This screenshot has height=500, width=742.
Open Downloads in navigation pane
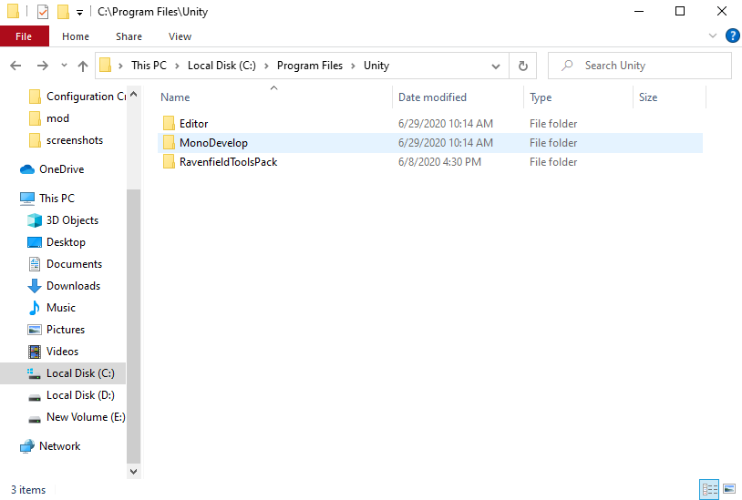(64, 286)
